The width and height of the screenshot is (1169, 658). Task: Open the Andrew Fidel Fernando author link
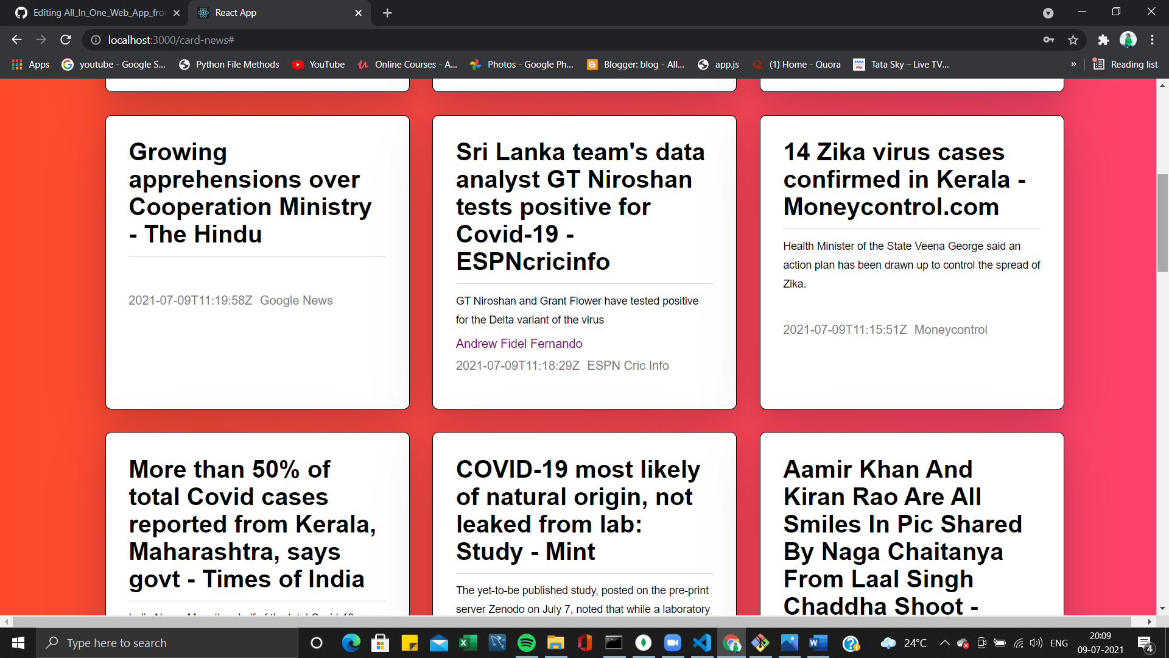pos(519,344)
